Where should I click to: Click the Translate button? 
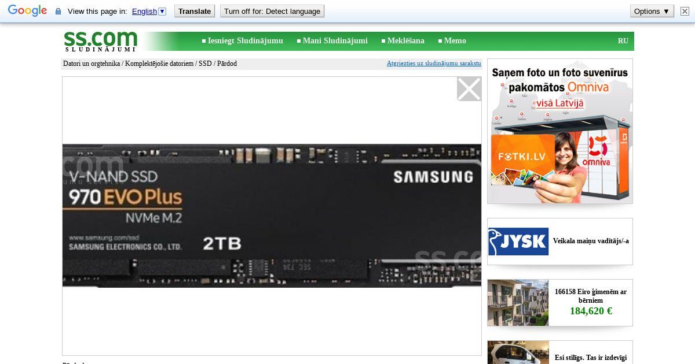[195, 11]
